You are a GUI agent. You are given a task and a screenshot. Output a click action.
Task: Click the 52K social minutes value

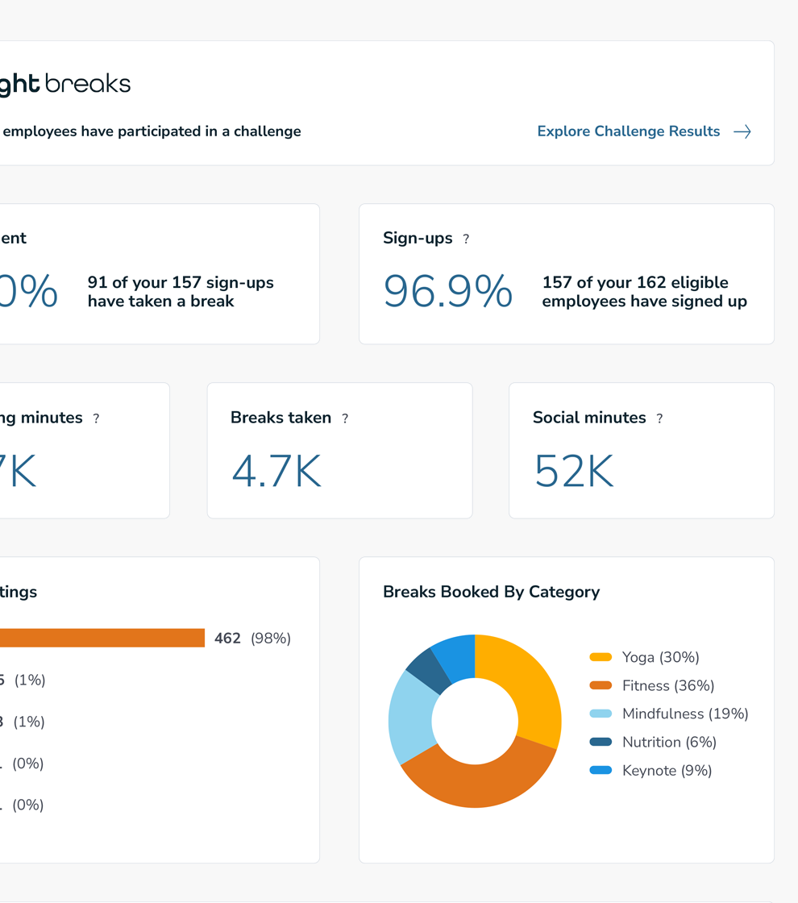point(574,471)
